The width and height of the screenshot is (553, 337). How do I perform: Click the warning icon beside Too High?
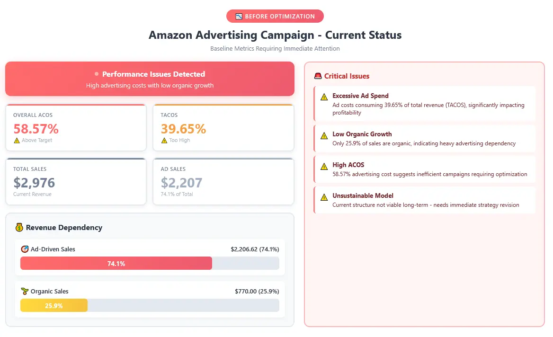click(x=164, y=140)
